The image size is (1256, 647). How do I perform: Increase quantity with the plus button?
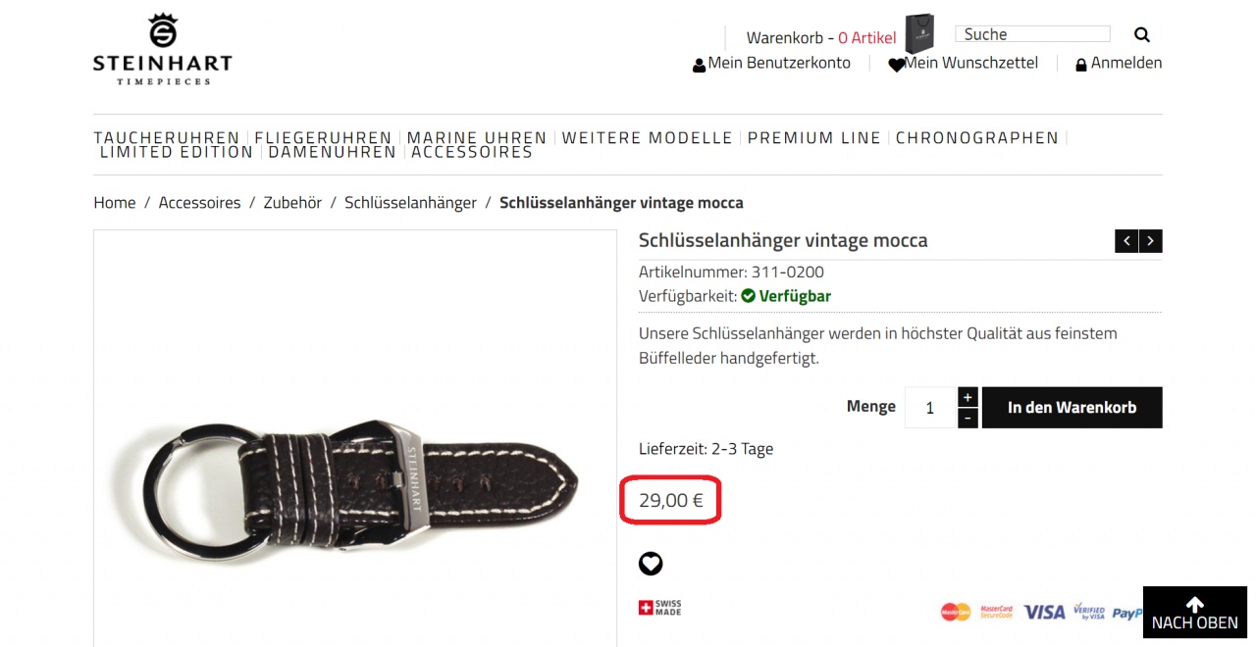968,397
